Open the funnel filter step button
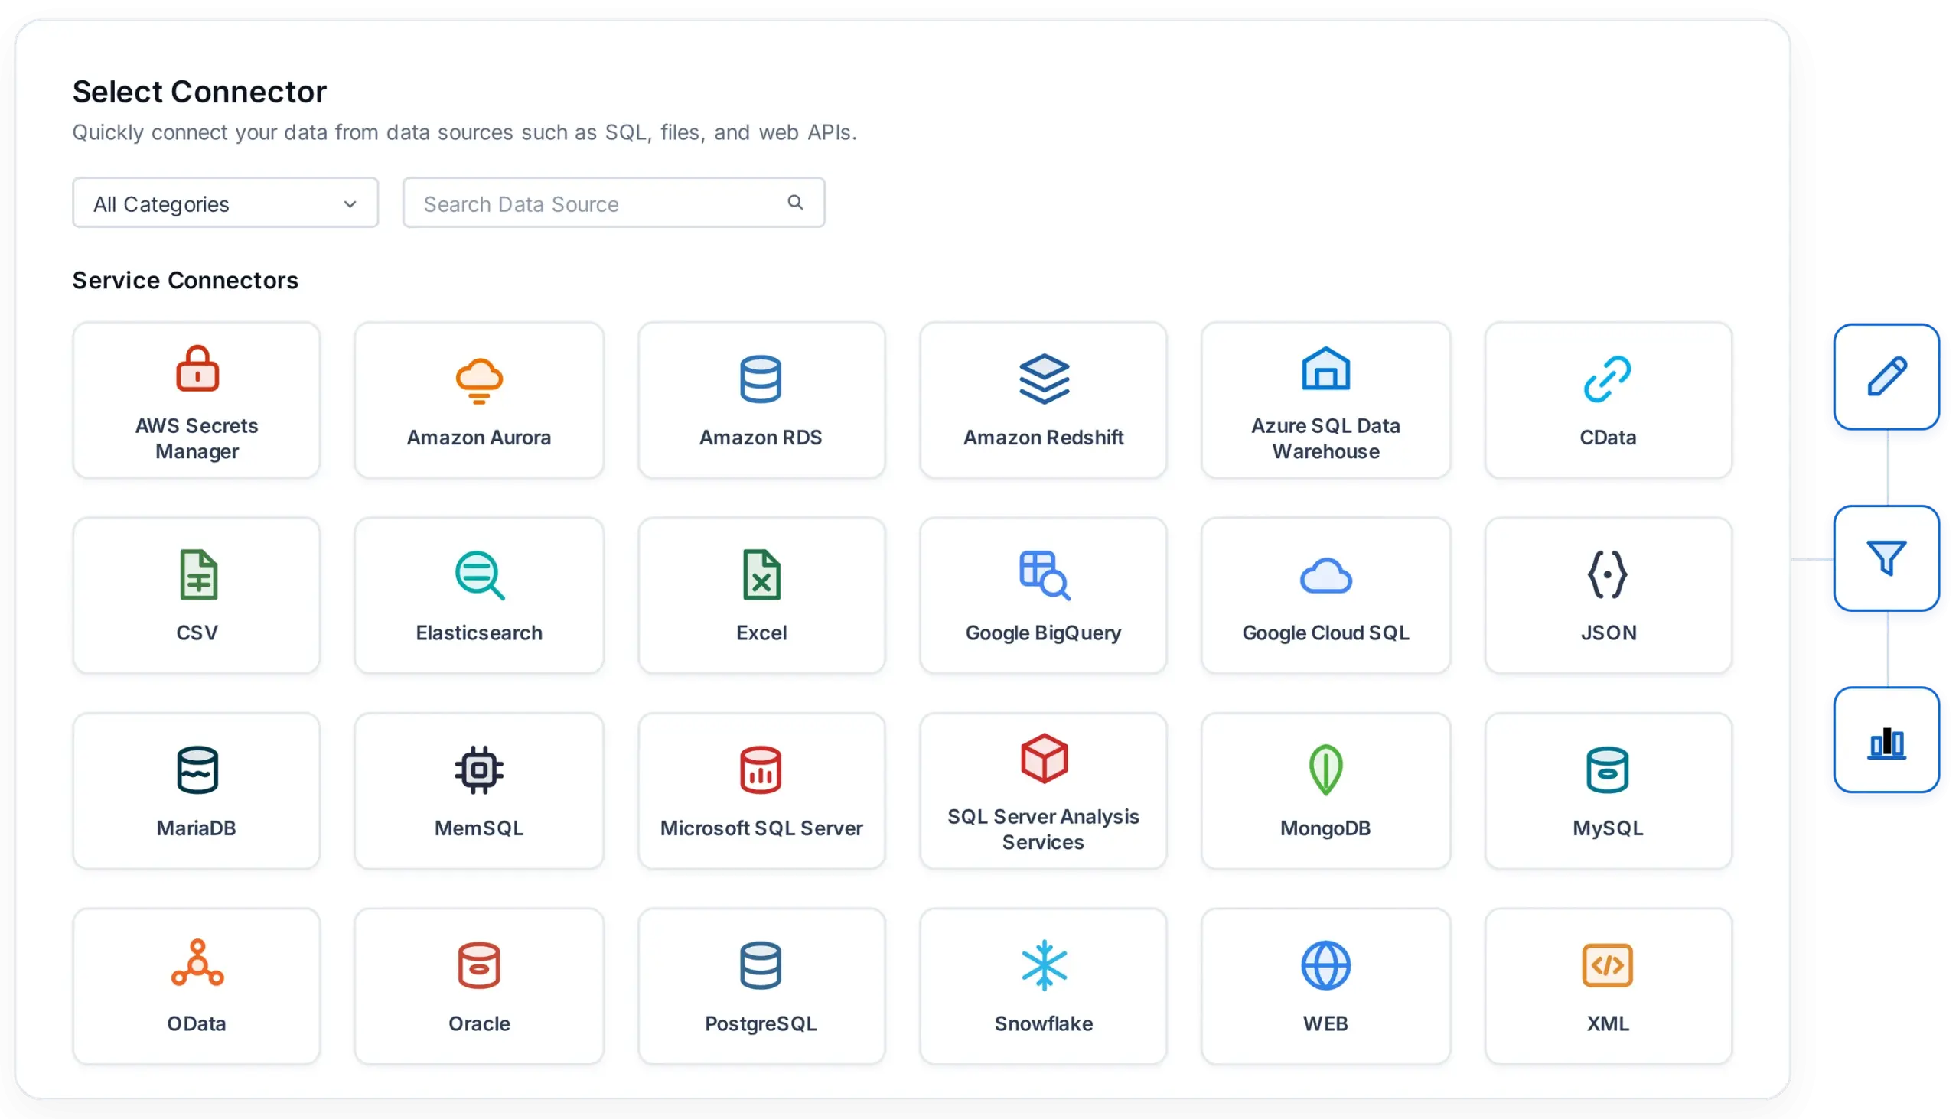The height and width of the screenshot is (1119, 1959). (x=1887, y=558)
